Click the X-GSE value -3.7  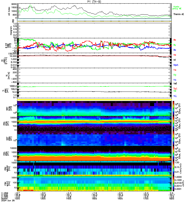point(17,193)
